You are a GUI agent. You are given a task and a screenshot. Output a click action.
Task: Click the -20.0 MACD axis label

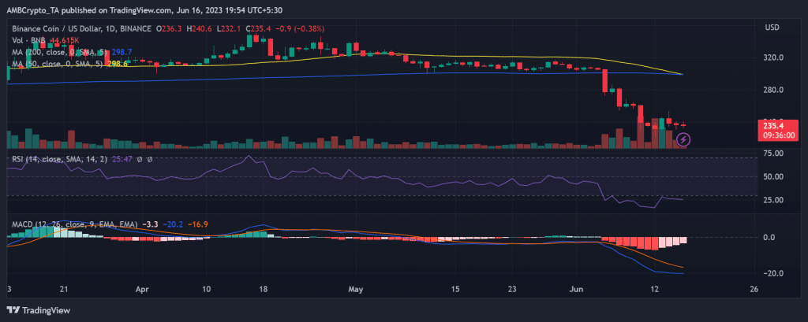coord(775,273)
